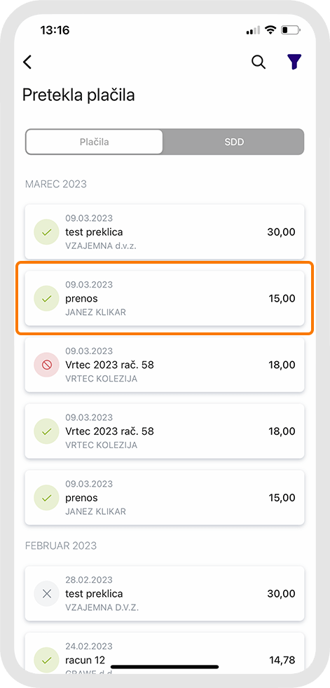The height and width of the screenshot is (688, 330).
Task: Tap green checkmark on racun 12
Action: point(46,660)
